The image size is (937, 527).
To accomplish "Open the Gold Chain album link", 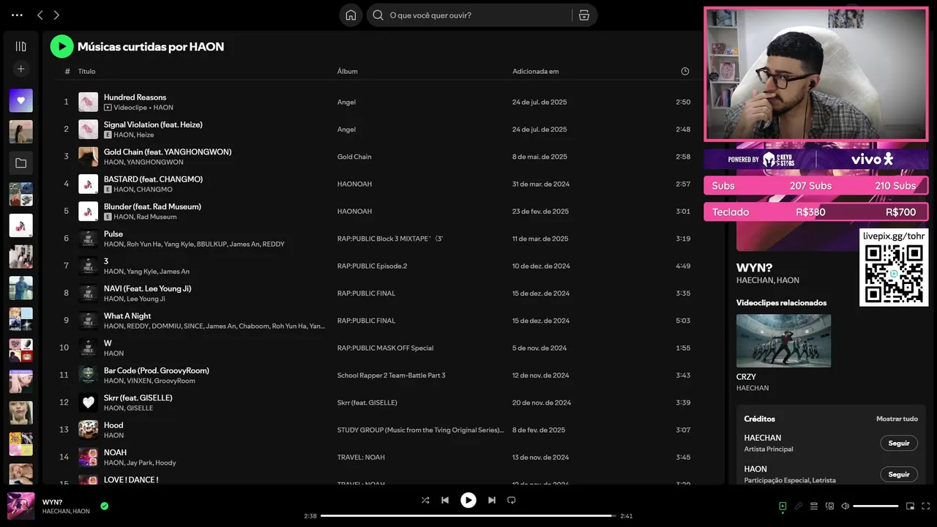I will 354,157.
